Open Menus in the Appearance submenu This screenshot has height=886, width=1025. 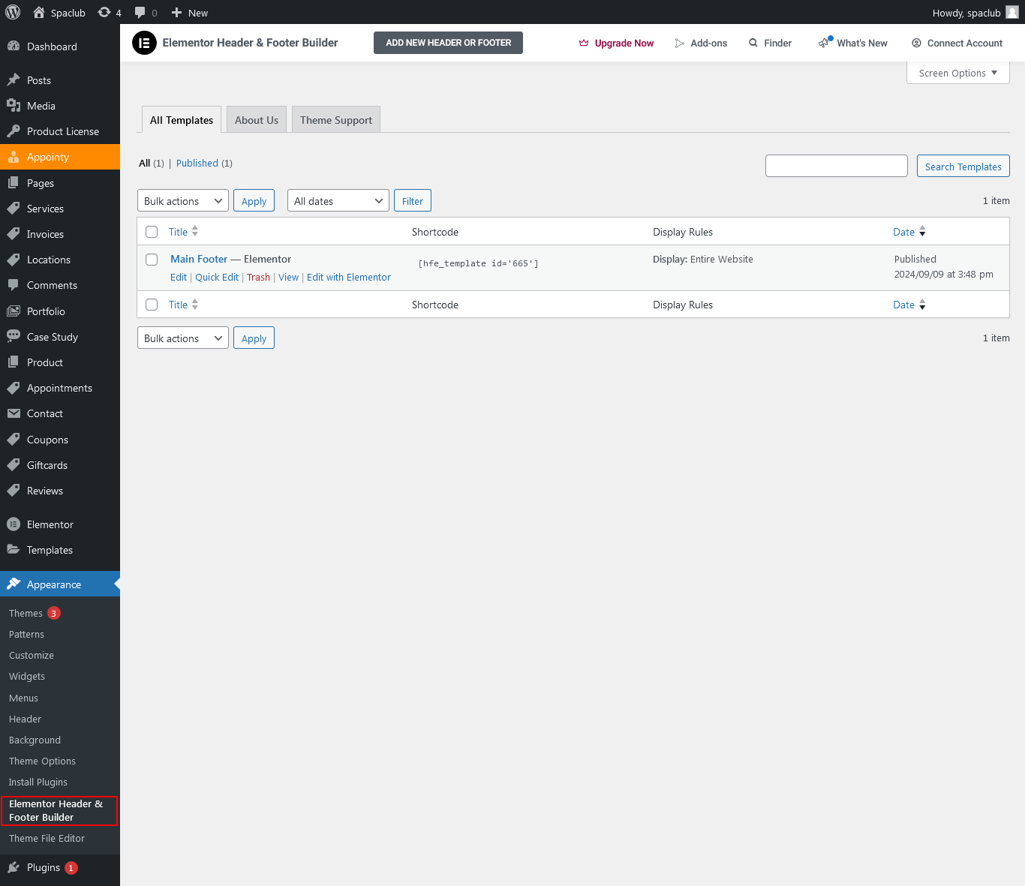(23, 698)
